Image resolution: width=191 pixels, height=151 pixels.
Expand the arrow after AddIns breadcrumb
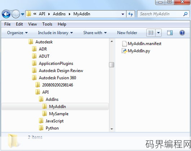coord(70,14)
